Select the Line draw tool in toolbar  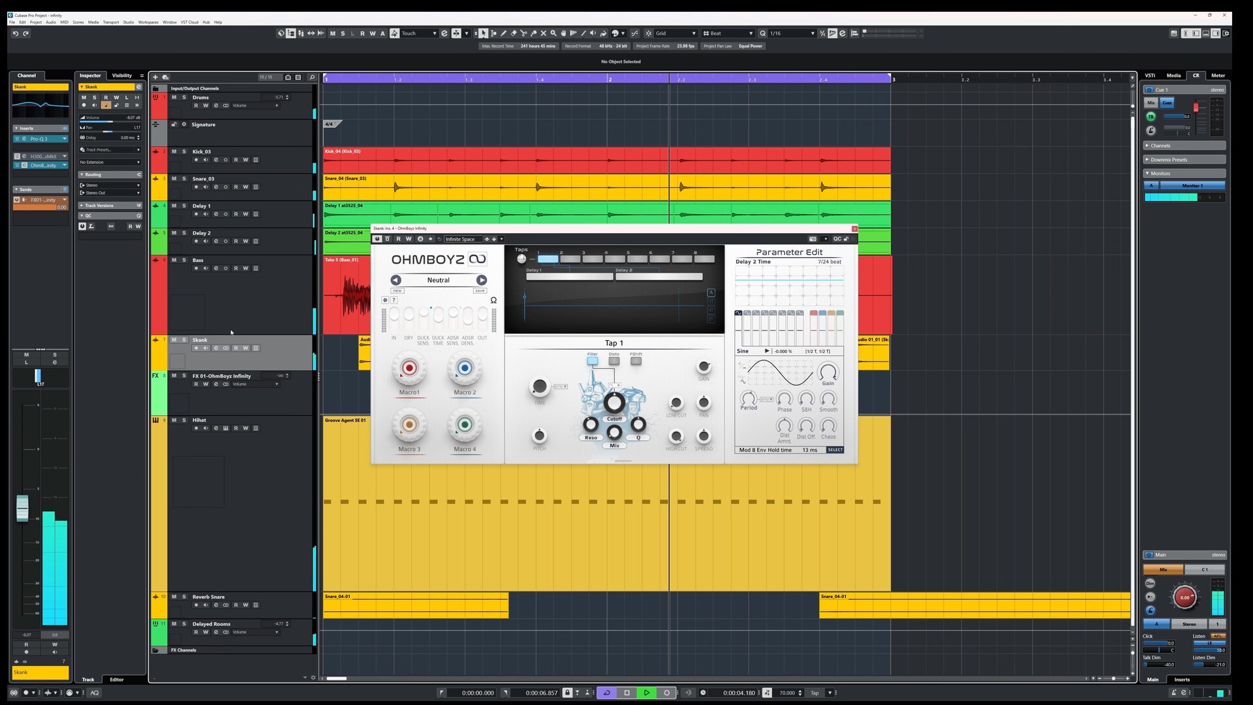click(583, 33)
